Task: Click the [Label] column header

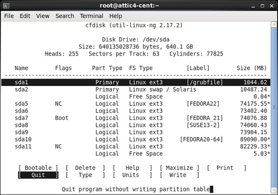Action: [x=198, y=68]
